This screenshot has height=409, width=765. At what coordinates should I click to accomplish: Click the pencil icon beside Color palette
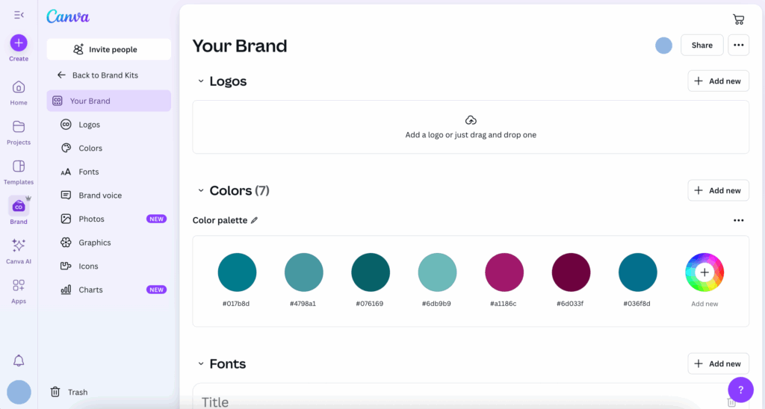pos(254,220)
